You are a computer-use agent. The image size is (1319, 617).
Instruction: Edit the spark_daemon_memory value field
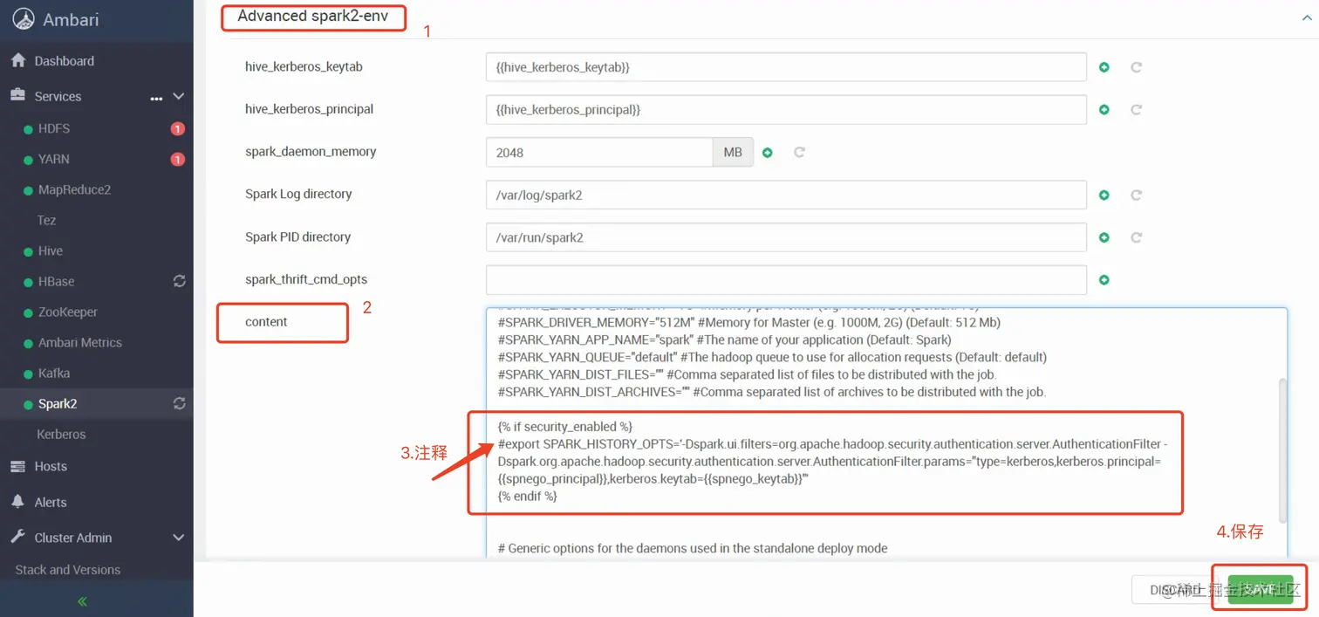(599, 153)
